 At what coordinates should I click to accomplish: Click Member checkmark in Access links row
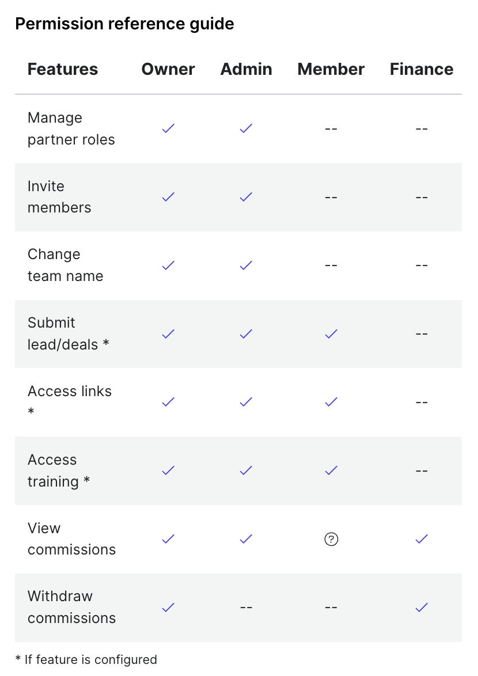(x=331, y=402)
